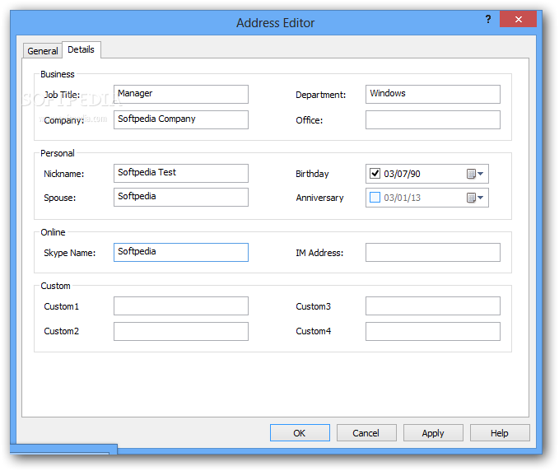This screenshot has width=559, height=471.
Task: Focus the Skype Name field
Action: click(181, 253)
